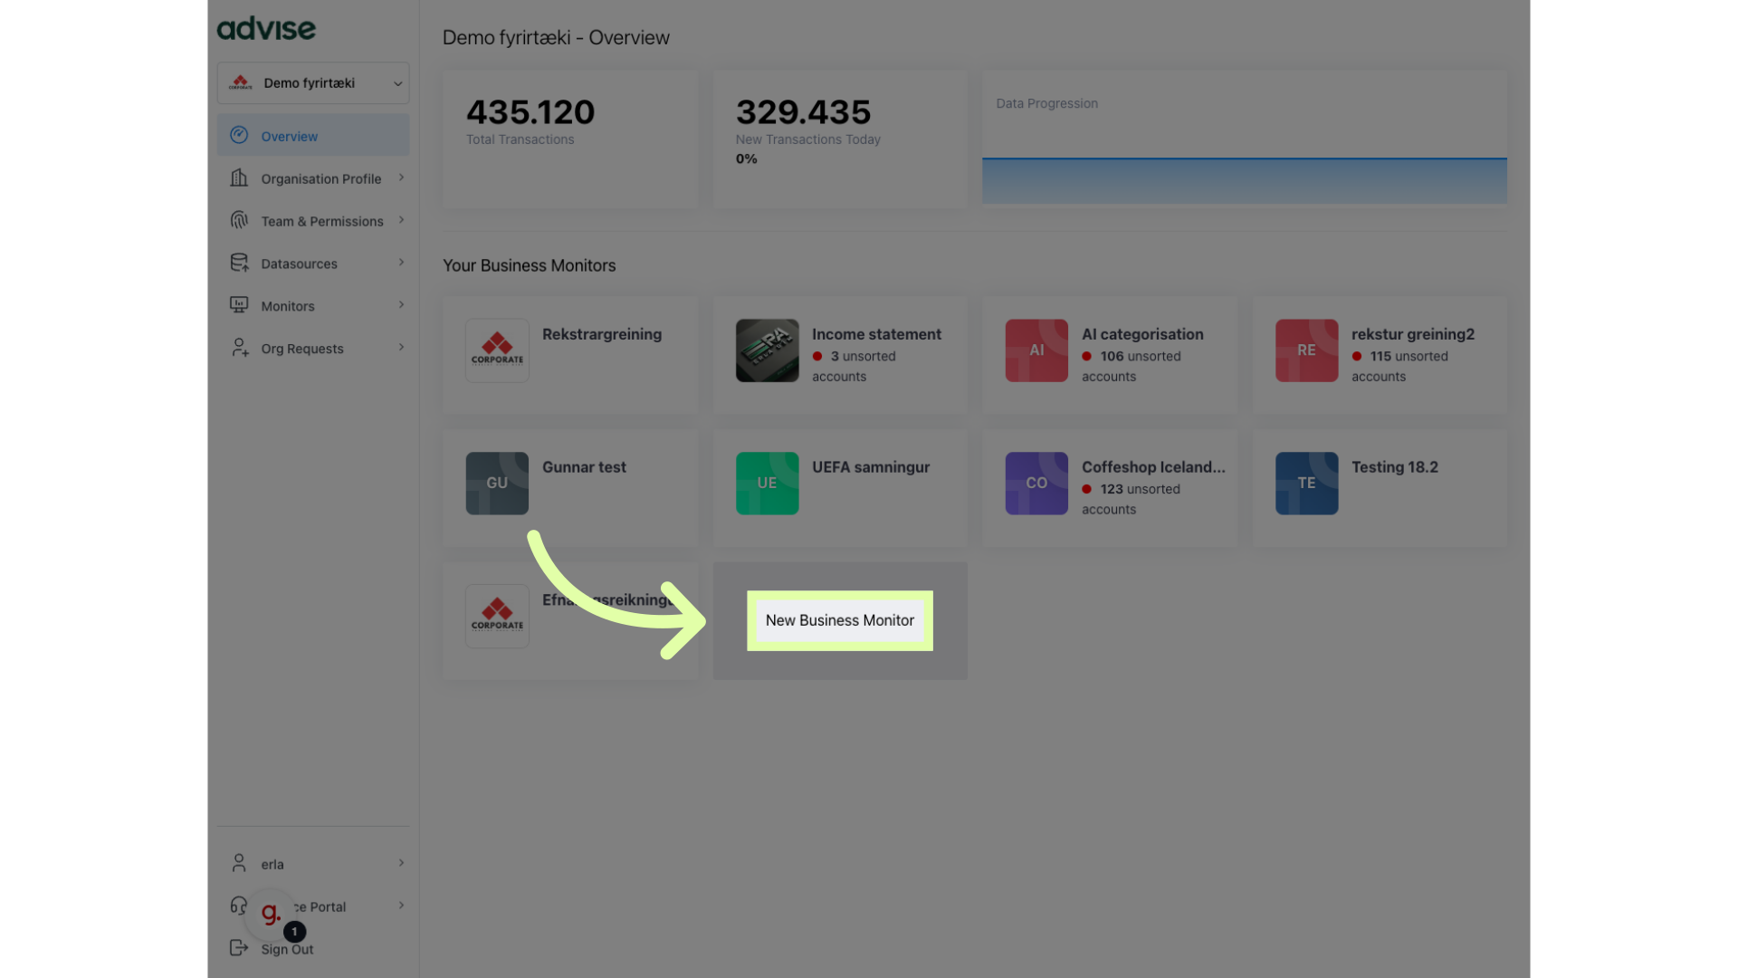The height and width of the screenshot is (978, 1738).
Task: Click the advise logo at top left
Action: 265,28
